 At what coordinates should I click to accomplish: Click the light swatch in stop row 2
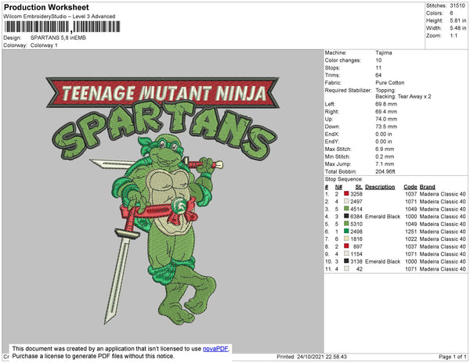(x=346, y=201)
